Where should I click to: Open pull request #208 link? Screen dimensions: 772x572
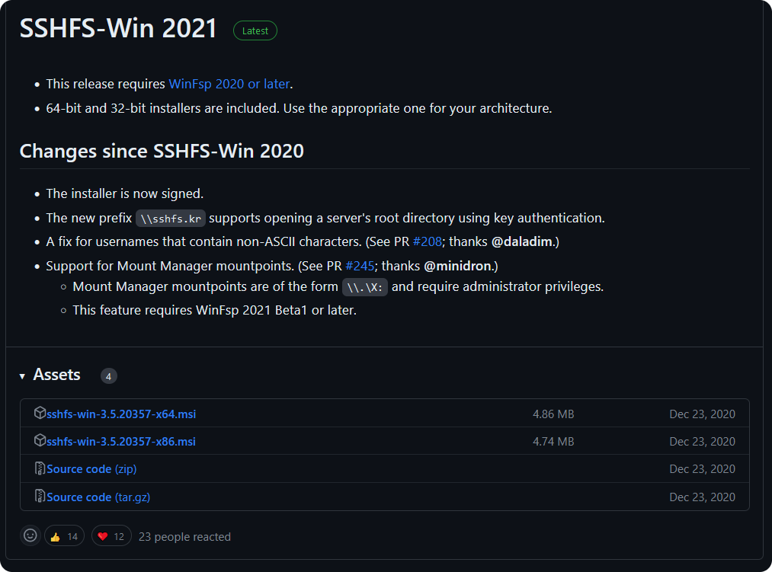[426, 241]
